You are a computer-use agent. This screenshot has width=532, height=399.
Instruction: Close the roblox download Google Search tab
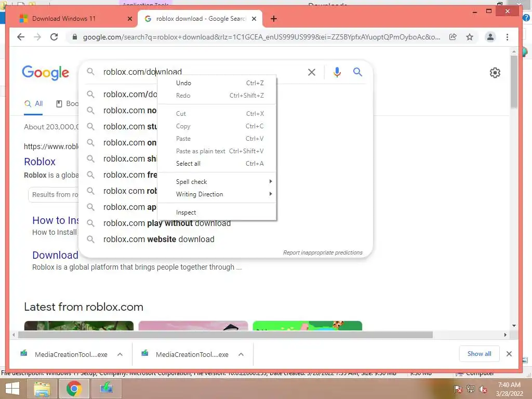tap(254, 19)
